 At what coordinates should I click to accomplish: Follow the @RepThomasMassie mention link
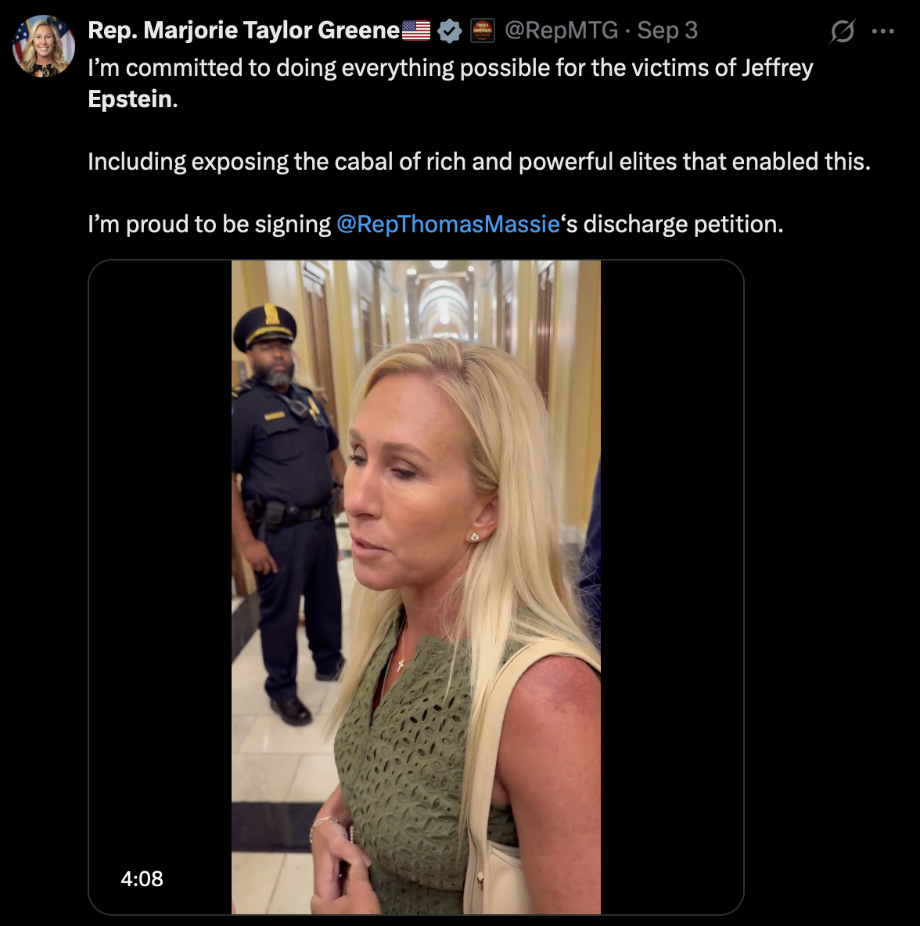click(447, 224)
